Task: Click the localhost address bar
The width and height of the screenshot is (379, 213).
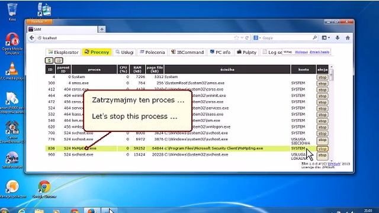Action: pyautogui.click(x=136, y=38)
